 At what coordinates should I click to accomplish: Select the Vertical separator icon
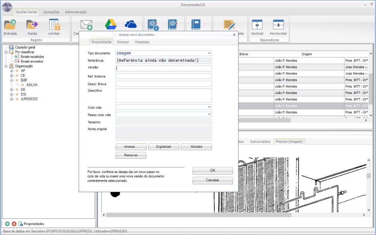pos(257,25)
